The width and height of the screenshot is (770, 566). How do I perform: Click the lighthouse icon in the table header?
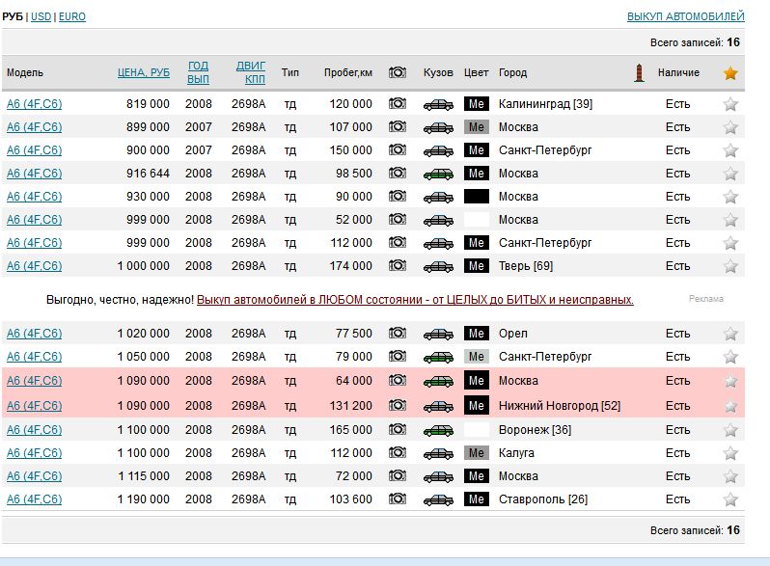tap(639, 72)
